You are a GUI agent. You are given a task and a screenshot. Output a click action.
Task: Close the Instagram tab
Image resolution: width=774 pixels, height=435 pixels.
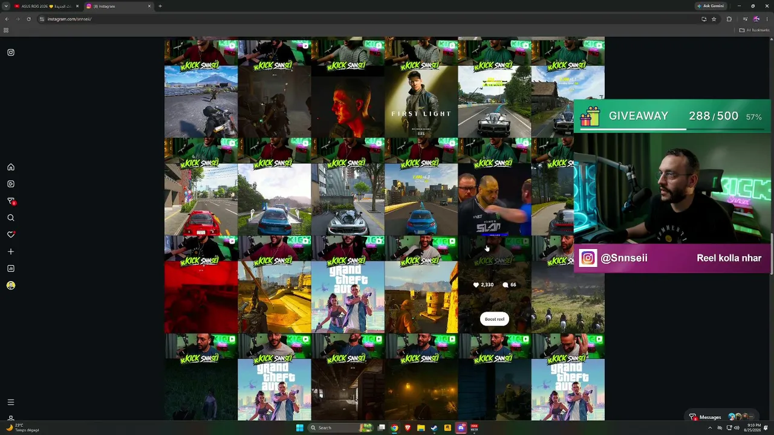pyautogui.click(x=149, y=6)
